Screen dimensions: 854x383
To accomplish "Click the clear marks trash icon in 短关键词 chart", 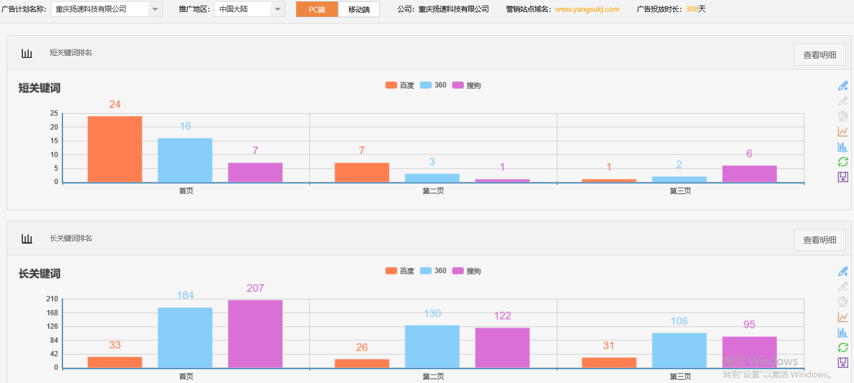I will coord(843,117).
